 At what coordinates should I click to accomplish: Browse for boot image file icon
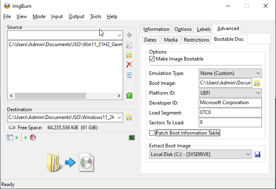point(257,83)
